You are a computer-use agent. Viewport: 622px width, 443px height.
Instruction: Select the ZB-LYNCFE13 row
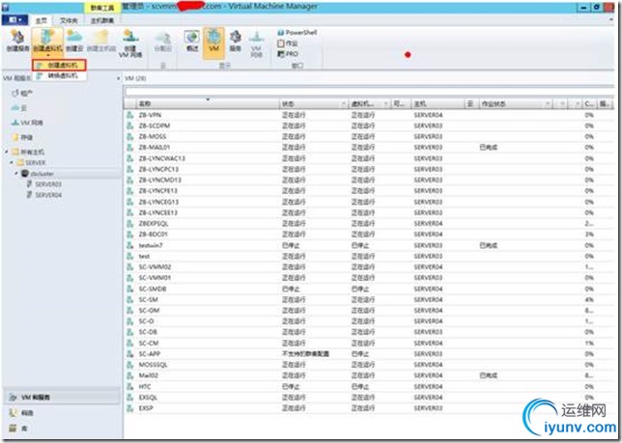coord(369,190)
